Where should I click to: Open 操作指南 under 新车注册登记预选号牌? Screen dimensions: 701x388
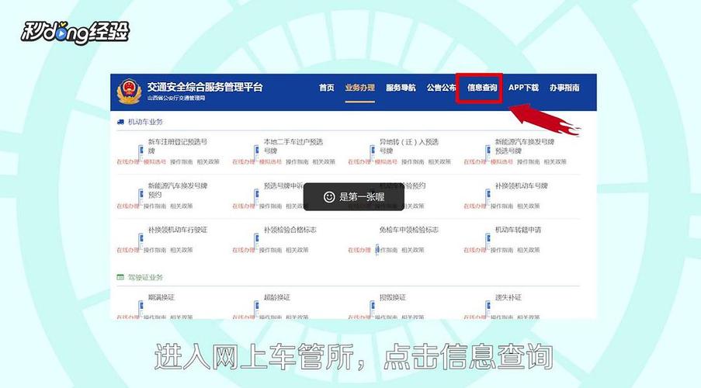click(181, 162)
